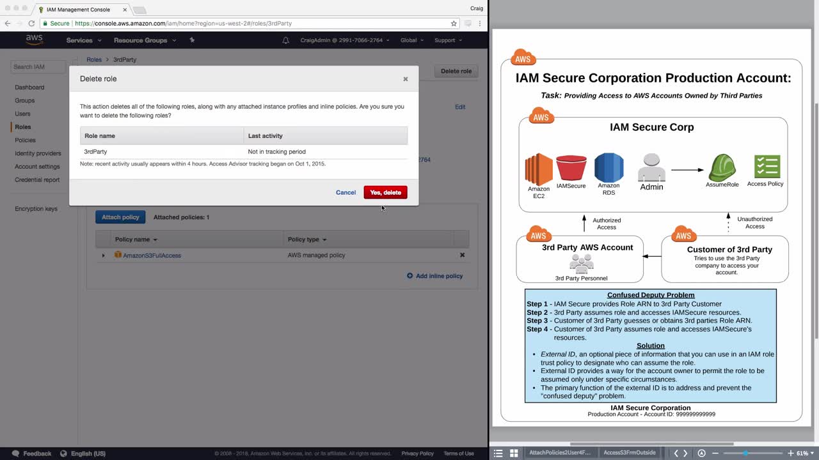Click the Delete role button on page
Image resolution: width=819 pixels, height=460 pixels.
(456, 71)
